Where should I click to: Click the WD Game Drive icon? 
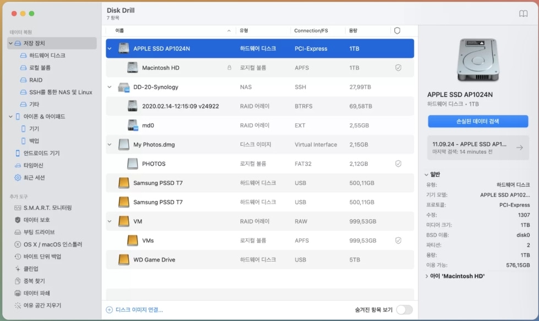point(124,260)
